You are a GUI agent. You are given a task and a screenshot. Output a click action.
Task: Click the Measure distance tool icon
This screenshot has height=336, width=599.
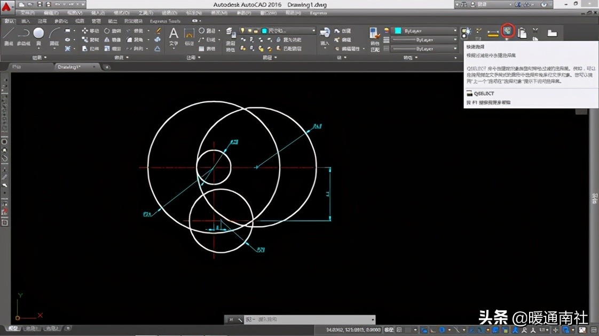click(493, 33)
